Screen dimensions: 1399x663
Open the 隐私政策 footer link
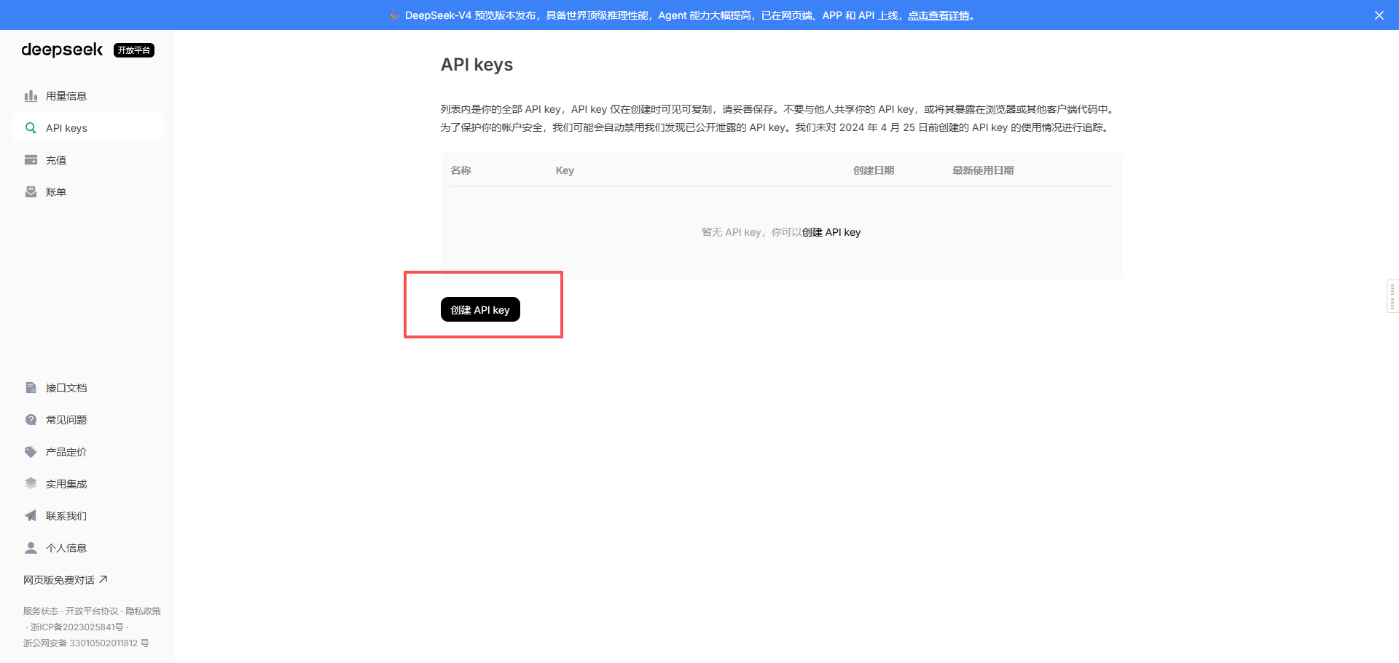pos(143,611)
